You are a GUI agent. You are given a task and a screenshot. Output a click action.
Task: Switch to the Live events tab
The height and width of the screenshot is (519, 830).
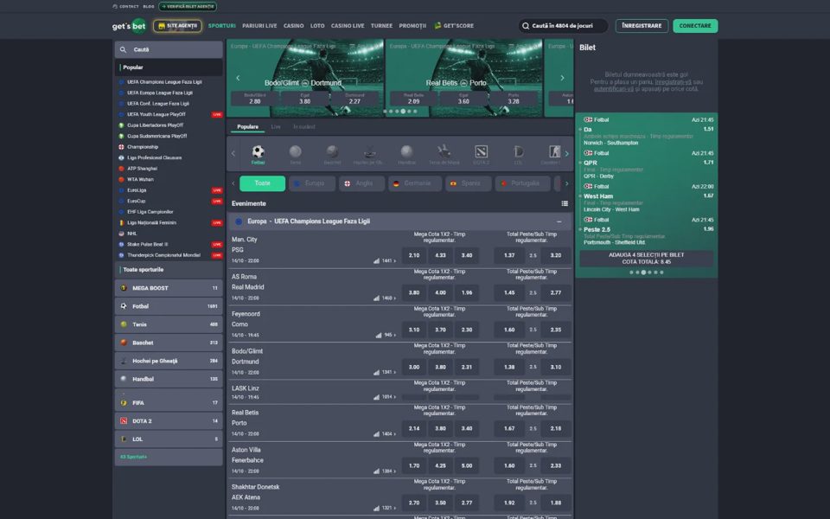click(x=276, y=126)
